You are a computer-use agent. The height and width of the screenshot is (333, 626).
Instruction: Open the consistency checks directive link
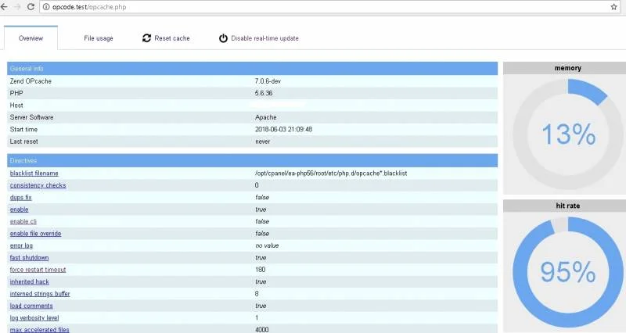(x=38, y=185)
